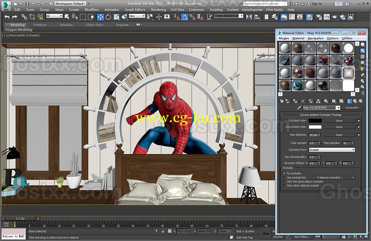
Task: Click the 0 objects excluded button
Action: [x=332, y=177]
